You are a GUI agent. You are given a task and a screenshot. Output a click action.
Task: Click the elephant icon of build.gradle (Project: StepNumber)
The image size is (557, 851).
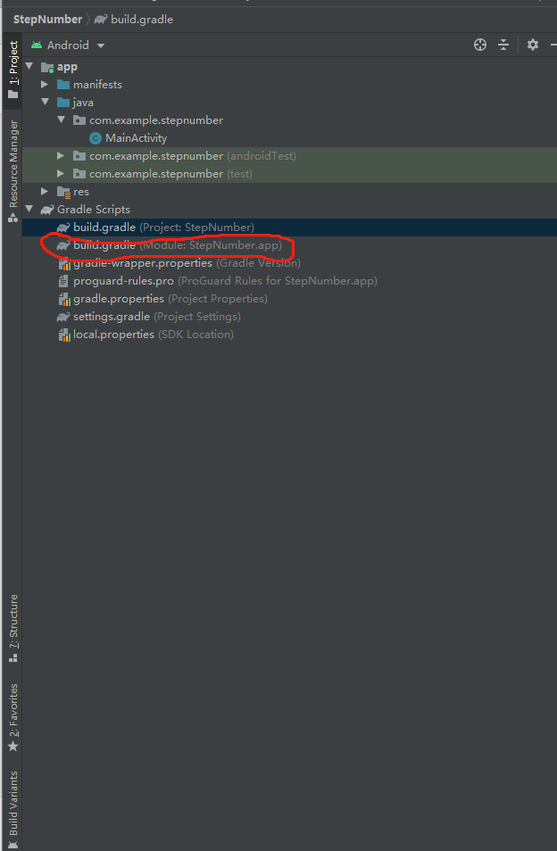click(63, 227)
